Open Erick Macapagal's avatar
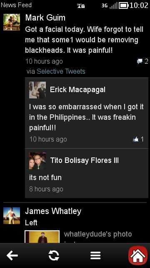The height and width of the screenshot is (268, 150). (x=37, y=90)
